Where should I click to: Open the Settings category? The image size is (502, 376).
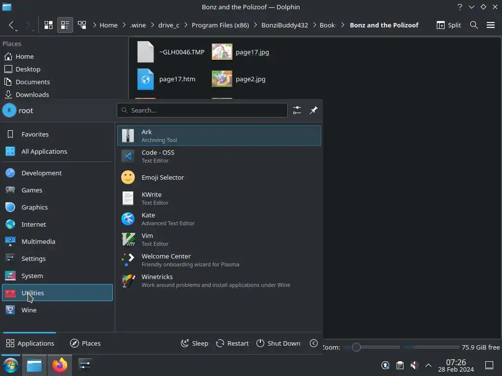pyautogui.click(x=57, y=258)
